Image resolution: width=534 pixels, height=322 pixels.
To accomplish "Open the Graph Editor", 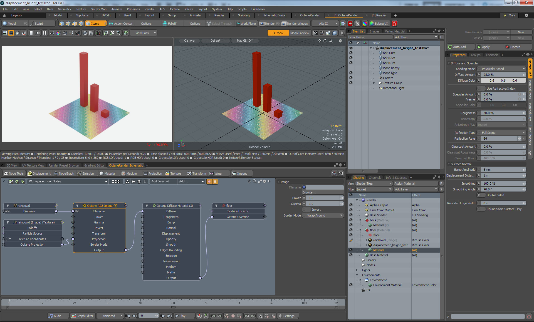I will coord(82,316).
